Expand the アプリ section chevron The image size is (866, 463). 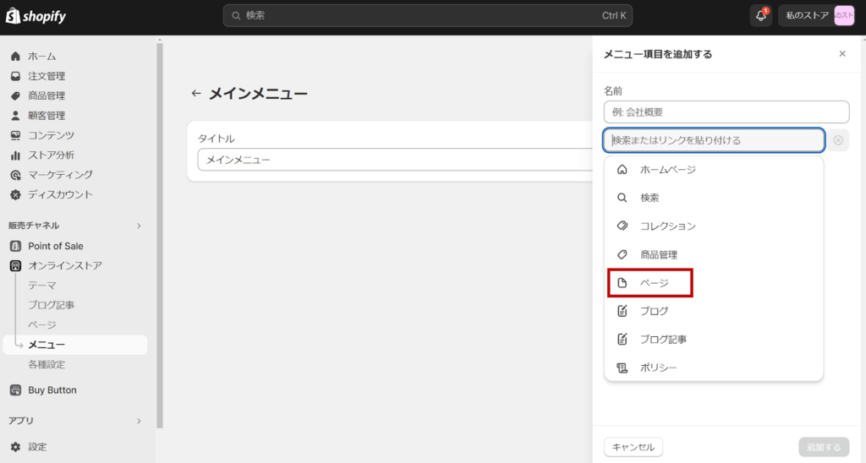point(139,421)
